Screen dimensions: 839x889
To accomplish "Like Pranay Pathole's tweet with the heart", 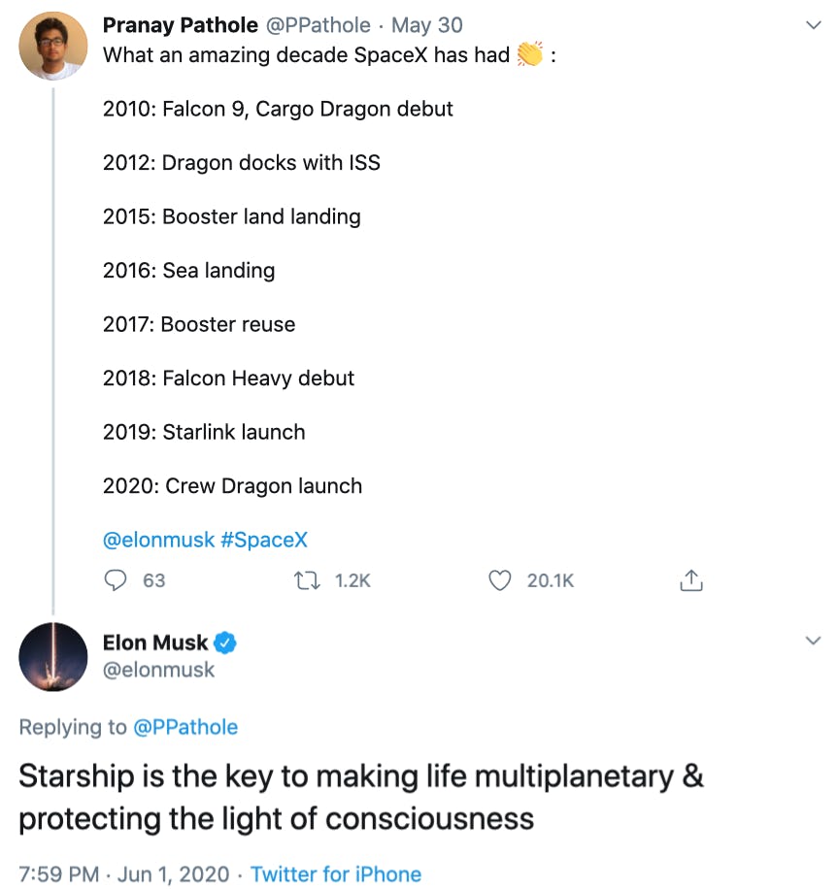I will [x=499, y=580].
